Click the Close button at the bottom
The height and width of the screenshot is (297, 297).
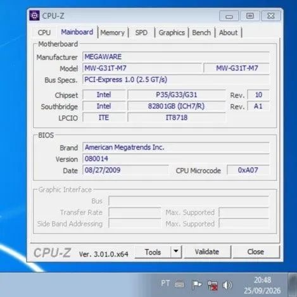[255, 252]
